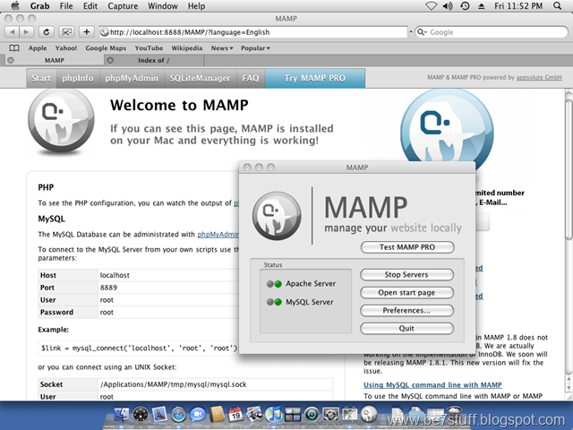Open the Capture menu

(123, 6)
